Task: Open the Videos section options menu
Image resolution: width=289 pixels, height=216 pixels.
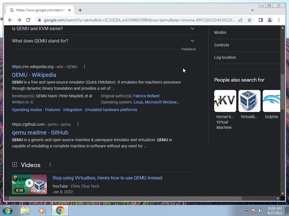Action: coord(50,165)
